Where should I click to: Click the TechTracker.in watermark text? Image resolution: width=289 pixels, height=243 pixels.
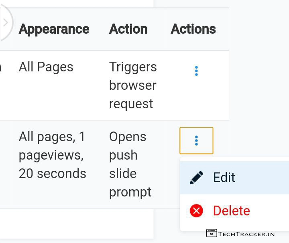[x=246, y=234]
